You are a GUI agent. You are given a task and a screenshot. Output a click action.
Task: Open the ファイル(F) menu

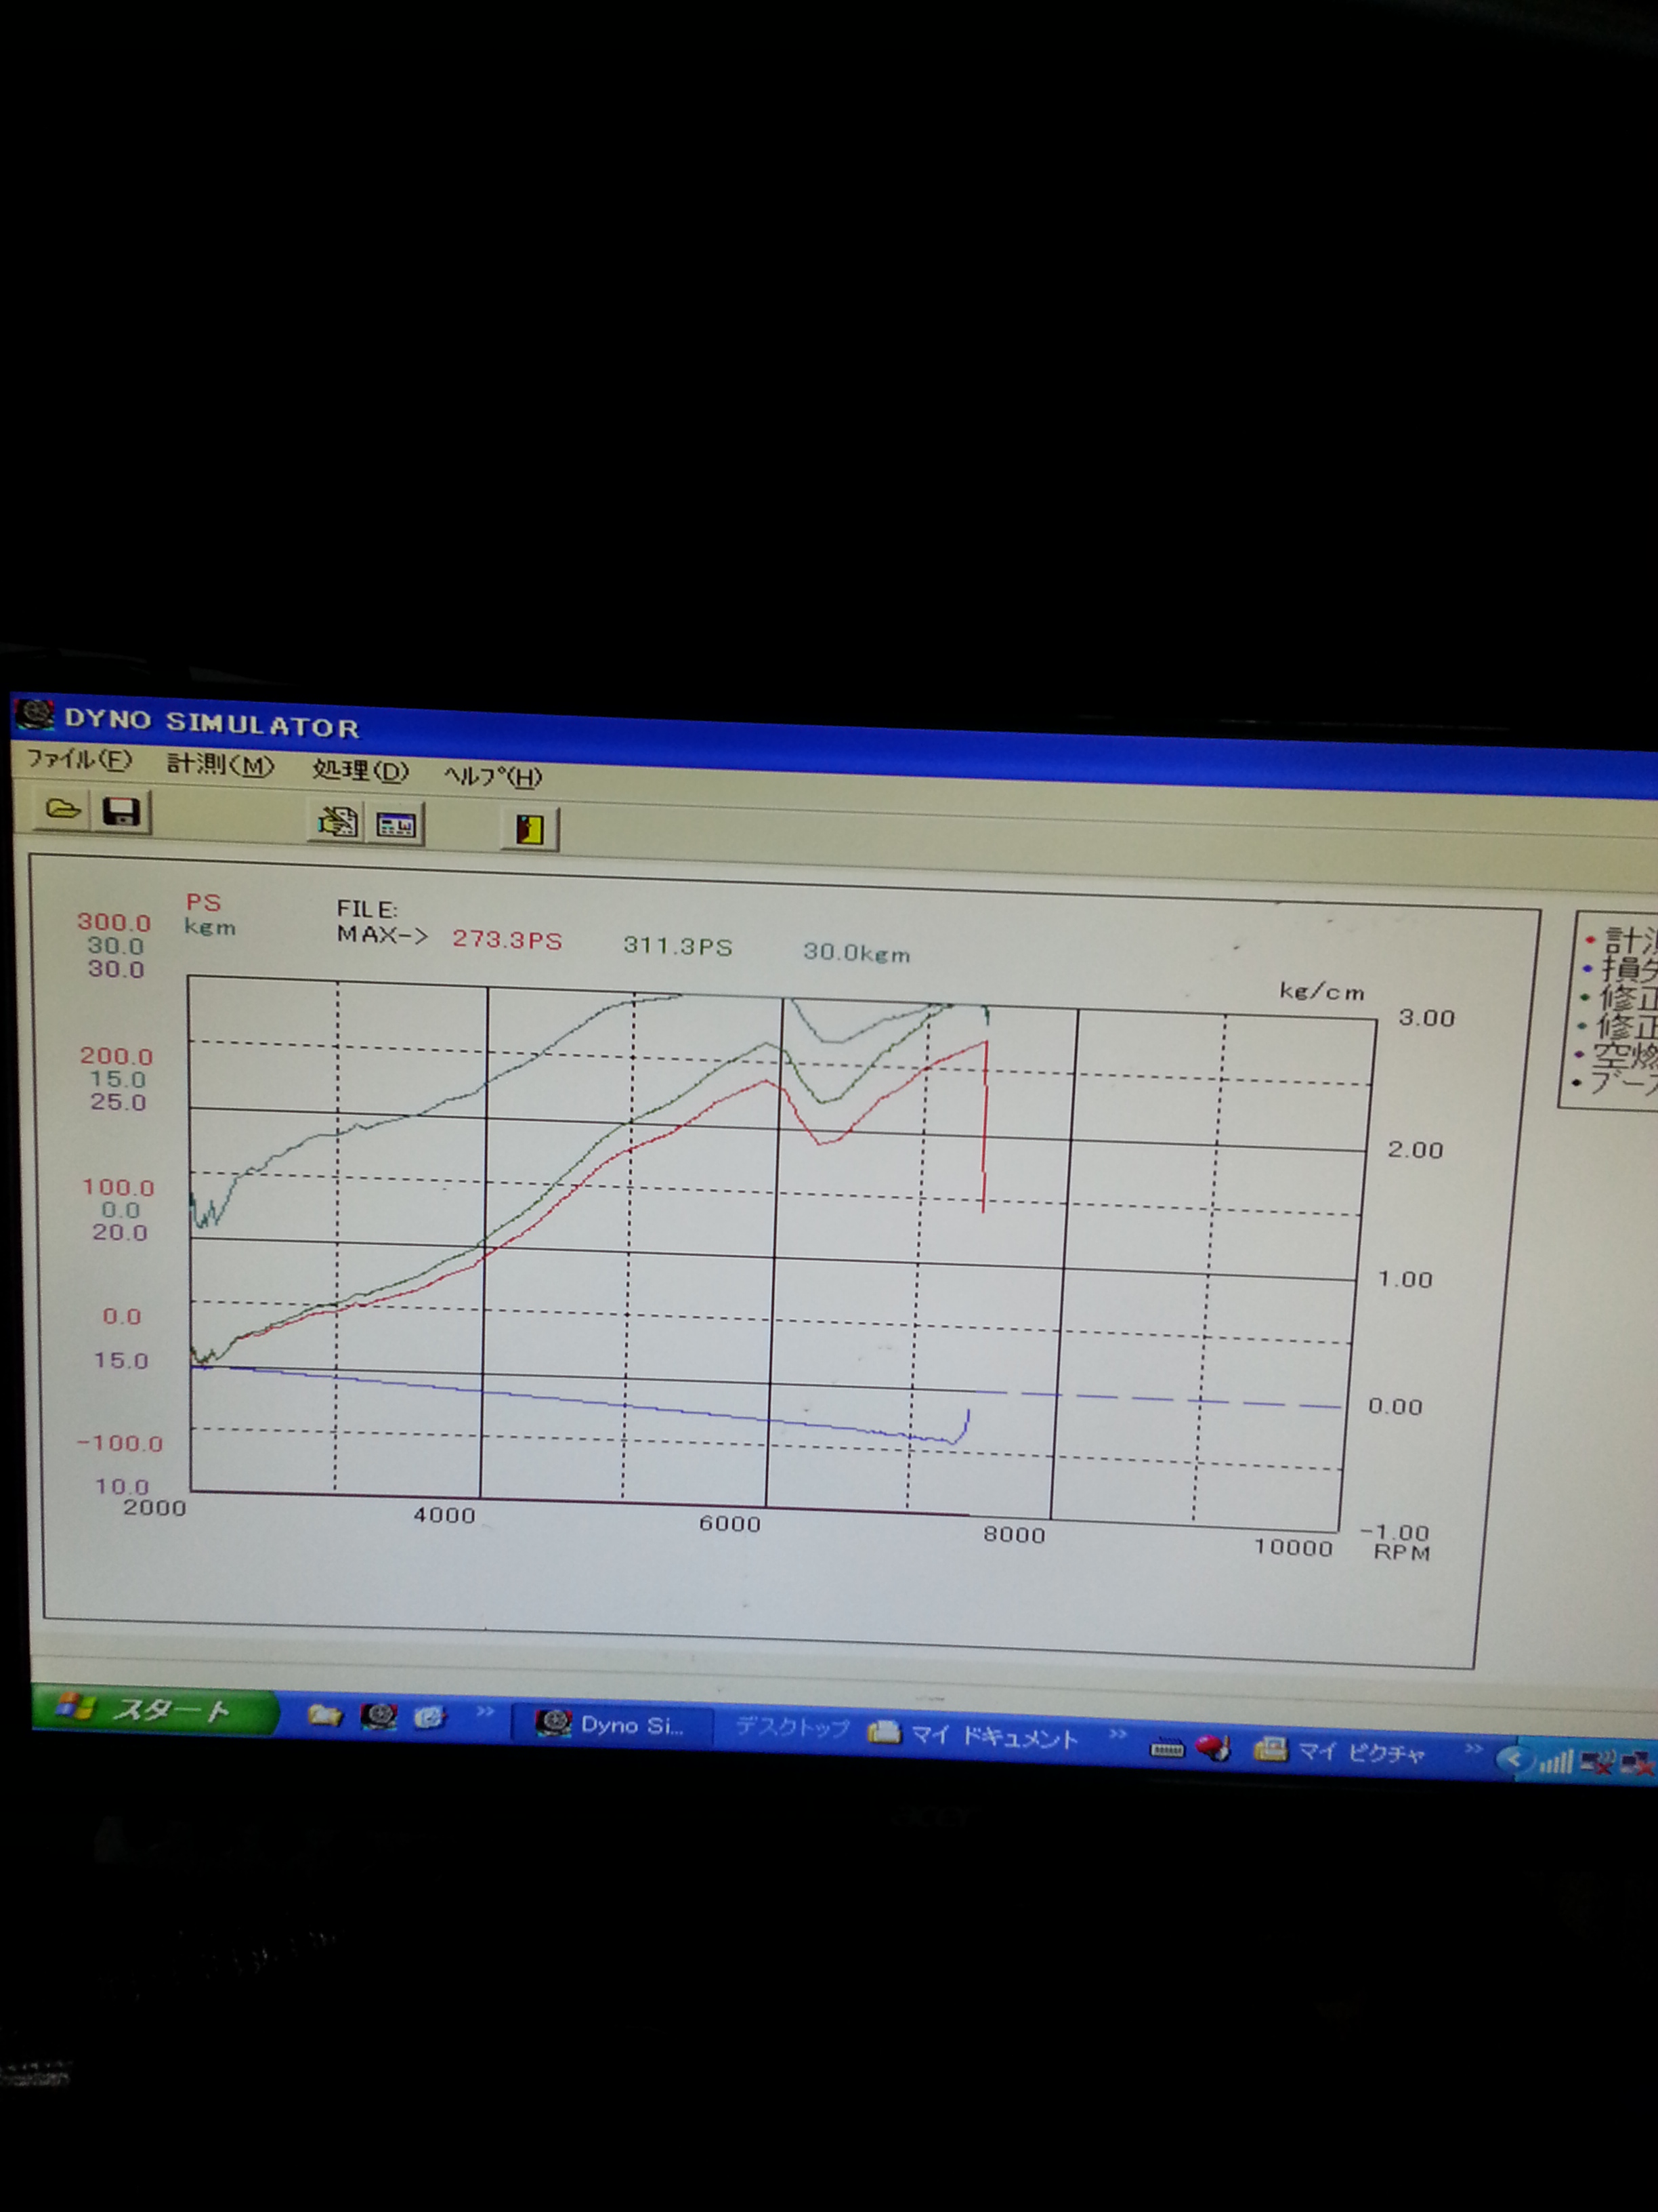click(79, 759)
